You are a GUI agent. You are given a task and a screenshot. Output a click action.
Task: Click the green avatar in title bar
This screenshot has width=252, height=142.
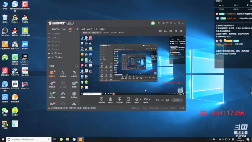[x=153, y=23]
